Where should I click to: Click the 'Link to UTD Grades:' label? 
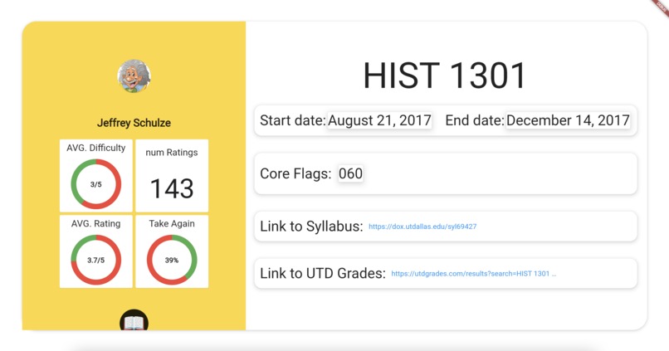pos(323,273)
